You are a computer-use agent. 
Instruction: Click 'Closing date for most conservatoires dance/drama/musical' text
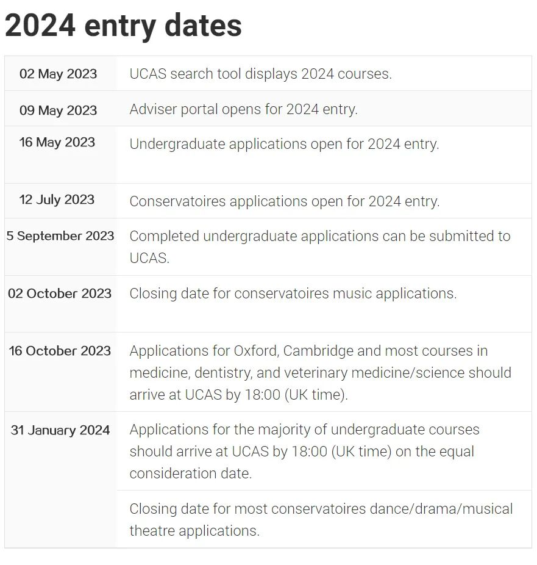(x=321, y=509)
